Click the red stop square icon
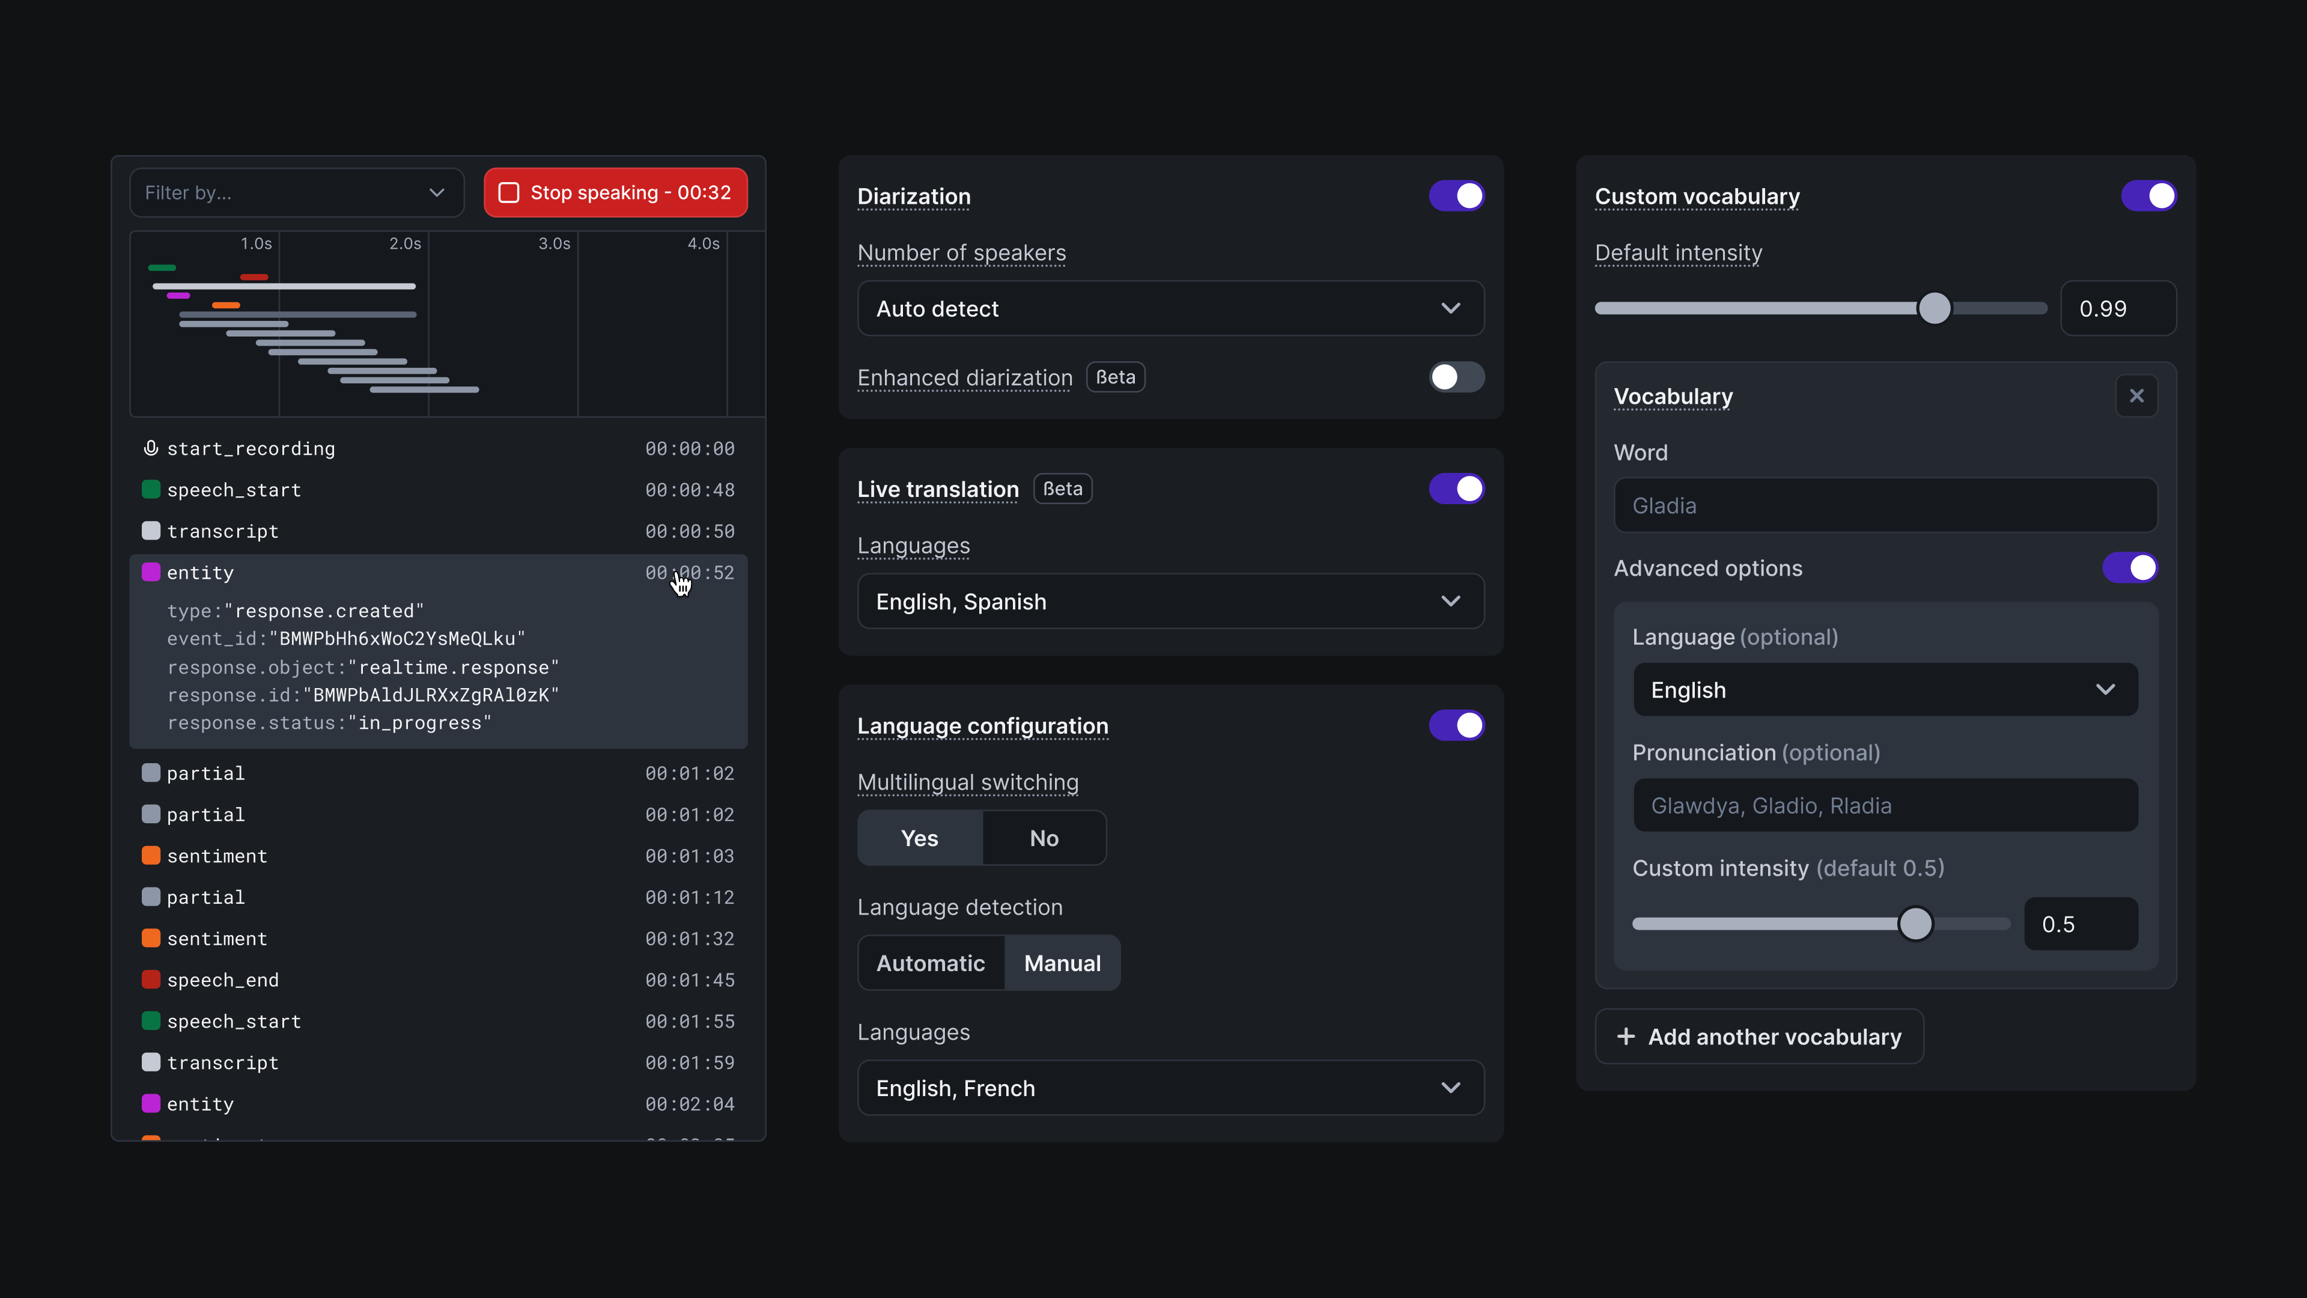This screenshot has width=2307, height=1298. (x=509, y=192)
